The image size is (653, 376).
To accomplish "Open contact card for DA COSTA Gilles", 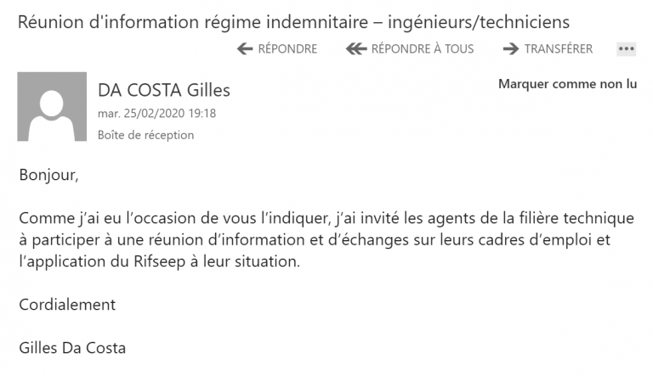I will click(164, 90).
